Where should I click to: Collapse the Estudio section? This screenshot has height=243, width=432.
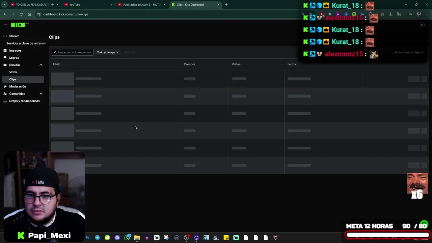click(41, 65)
